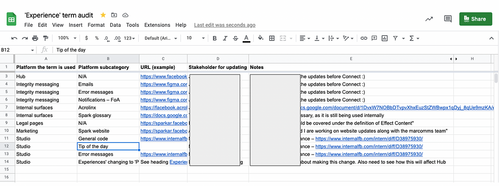499x186 pixels.
Task: Select the Paint format roller icon
Action: [46, 38]
